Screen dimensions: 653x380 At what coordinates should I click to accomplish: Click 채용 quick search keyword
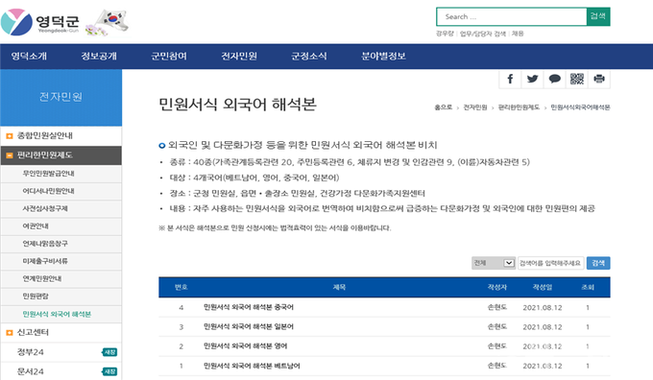click(518, 34)
